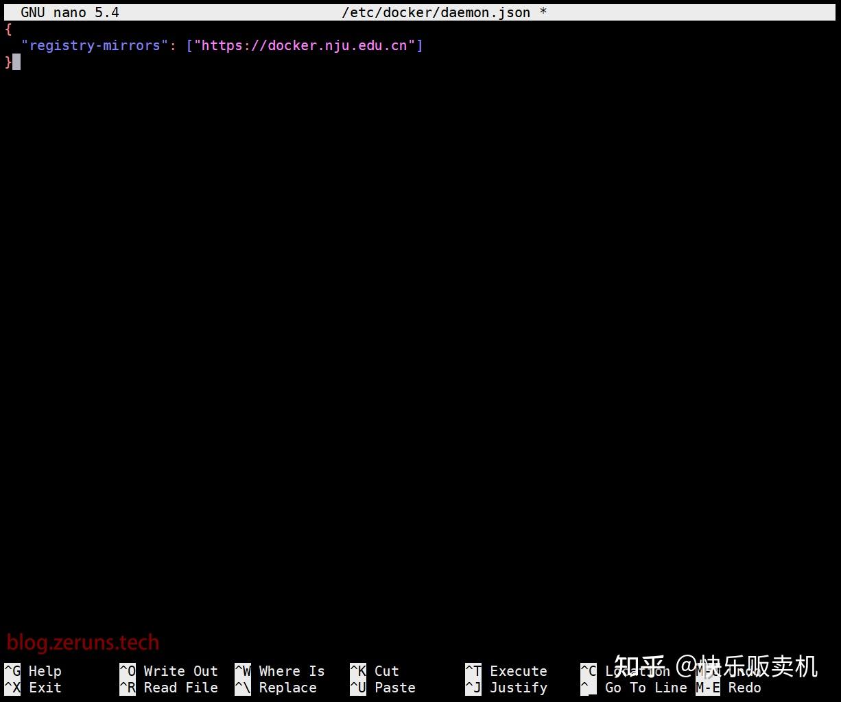Select the Replace command

coord(287,687)
